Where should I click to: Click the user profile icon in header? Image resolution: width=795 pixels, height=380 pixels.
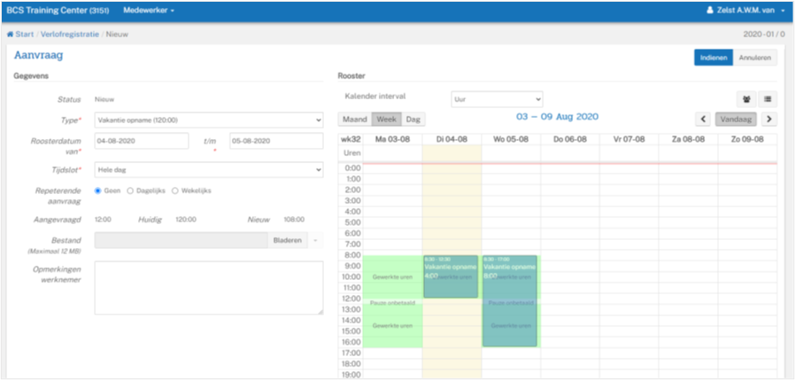pos(710,10)
